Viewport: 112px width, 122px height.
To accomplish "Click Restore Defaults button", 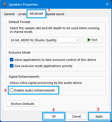I will pos(23,104).
